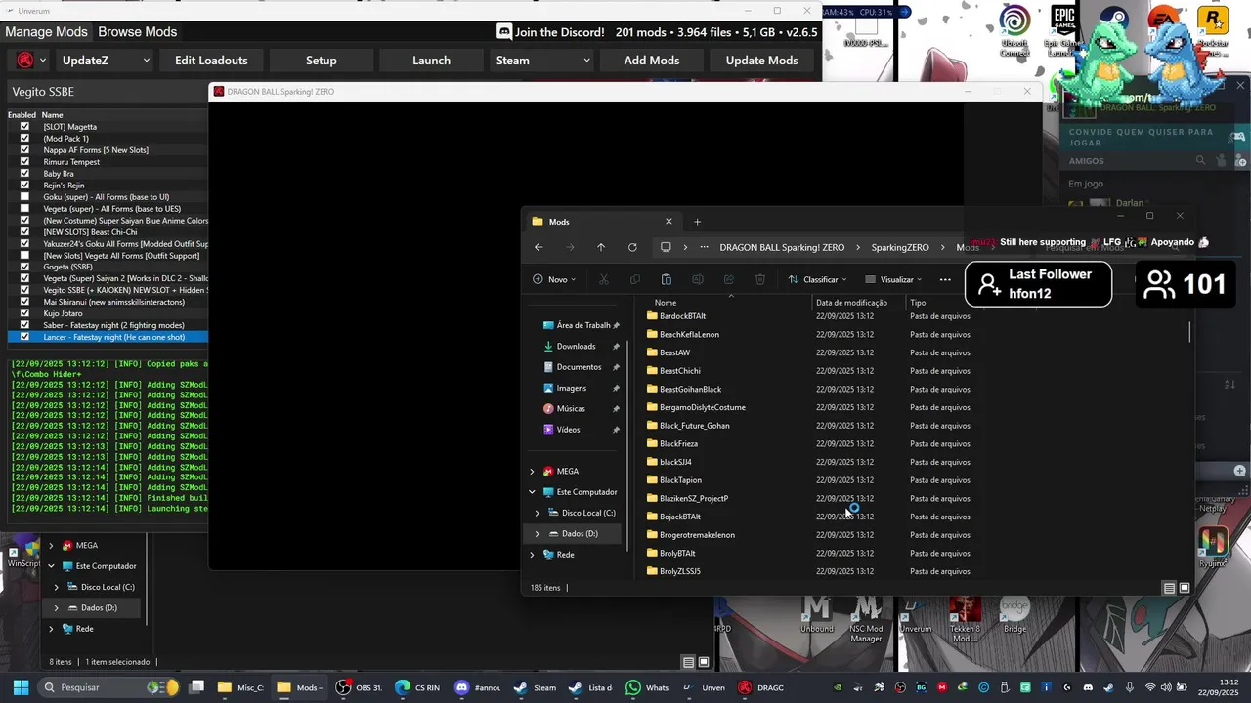The width and height of the screenshot is (1251, 703).
Task: Switch explorer to details list view
Action: [1169, 588]
